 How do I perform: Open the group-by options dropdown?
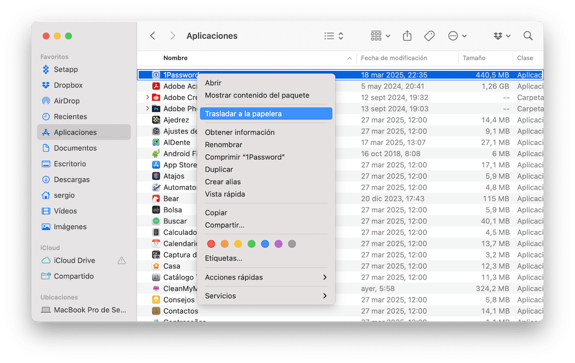coord(381,36)
